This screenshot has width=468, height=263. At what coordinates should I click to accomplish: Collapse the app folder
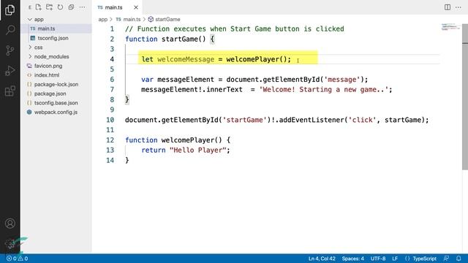coord(56,20)
